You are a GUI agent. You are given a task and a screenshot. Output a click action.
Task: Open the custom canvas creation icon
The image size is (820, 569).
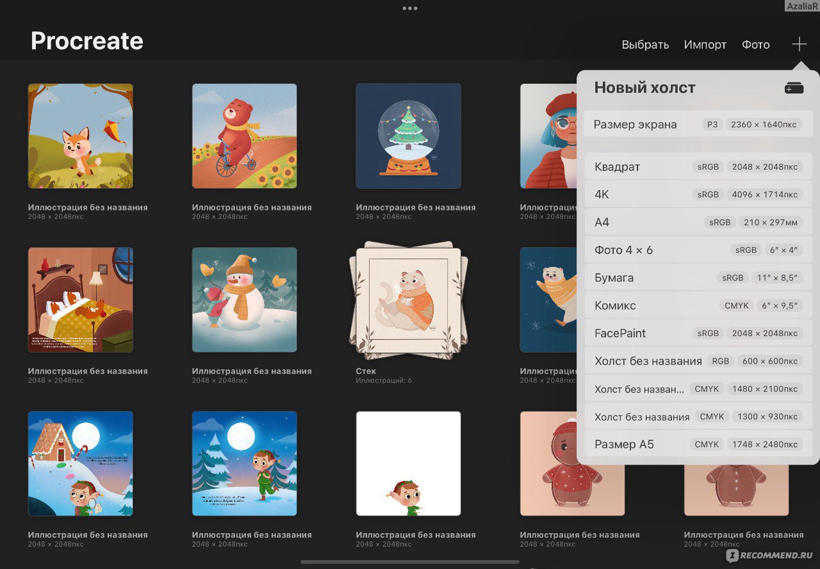pos(794,88)
